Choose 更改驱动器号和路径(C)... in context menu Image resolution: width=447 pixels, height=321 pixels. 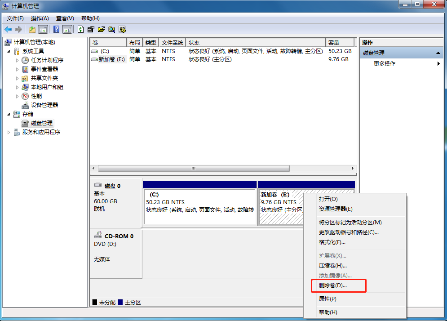point(355,232)
